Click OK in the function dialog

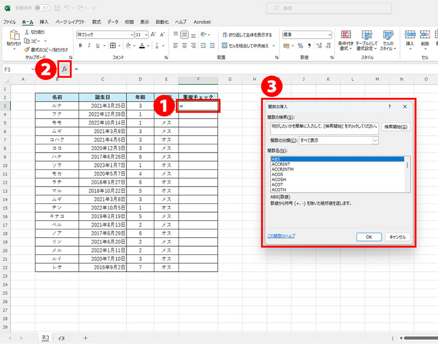(368, 237)
